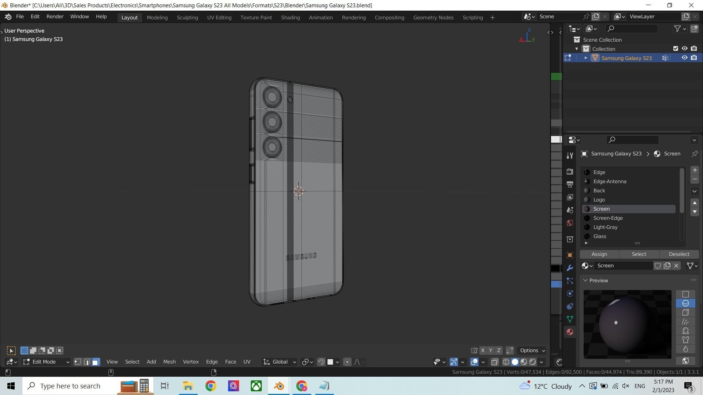This screenshot has width=703, height=395.
Task: Open the Particles properties tab
Action: (570, 281)
